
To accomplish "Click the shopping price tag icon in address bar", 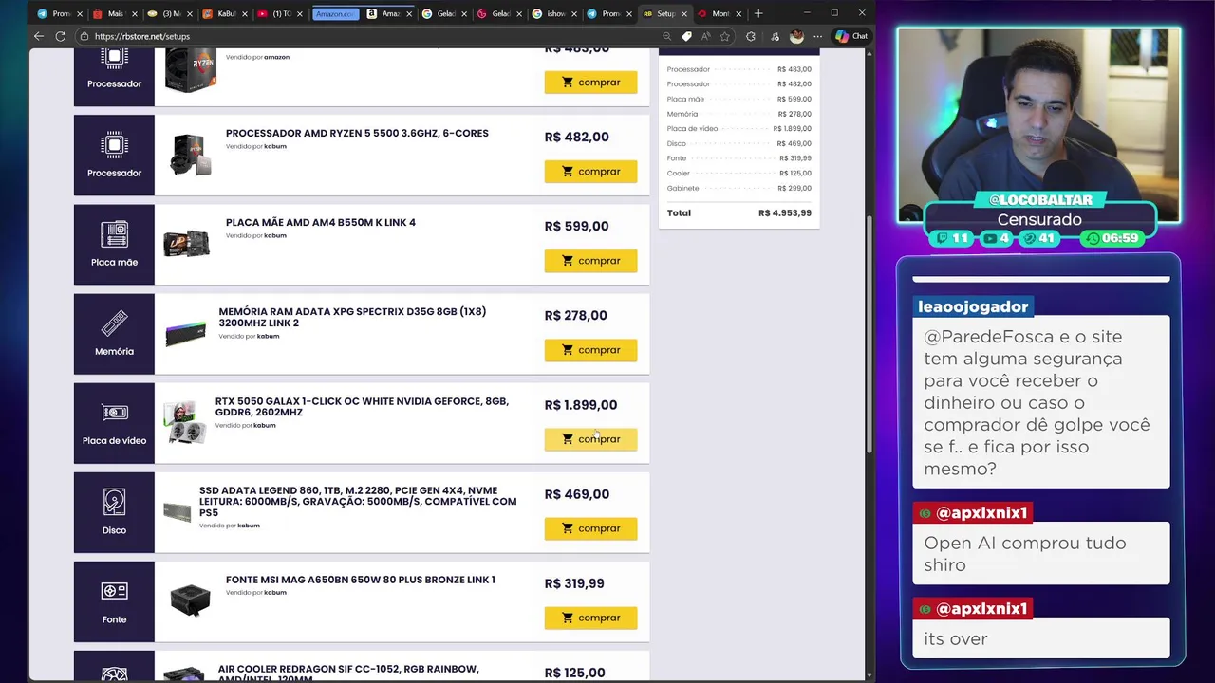I will (x=686, y=36).
